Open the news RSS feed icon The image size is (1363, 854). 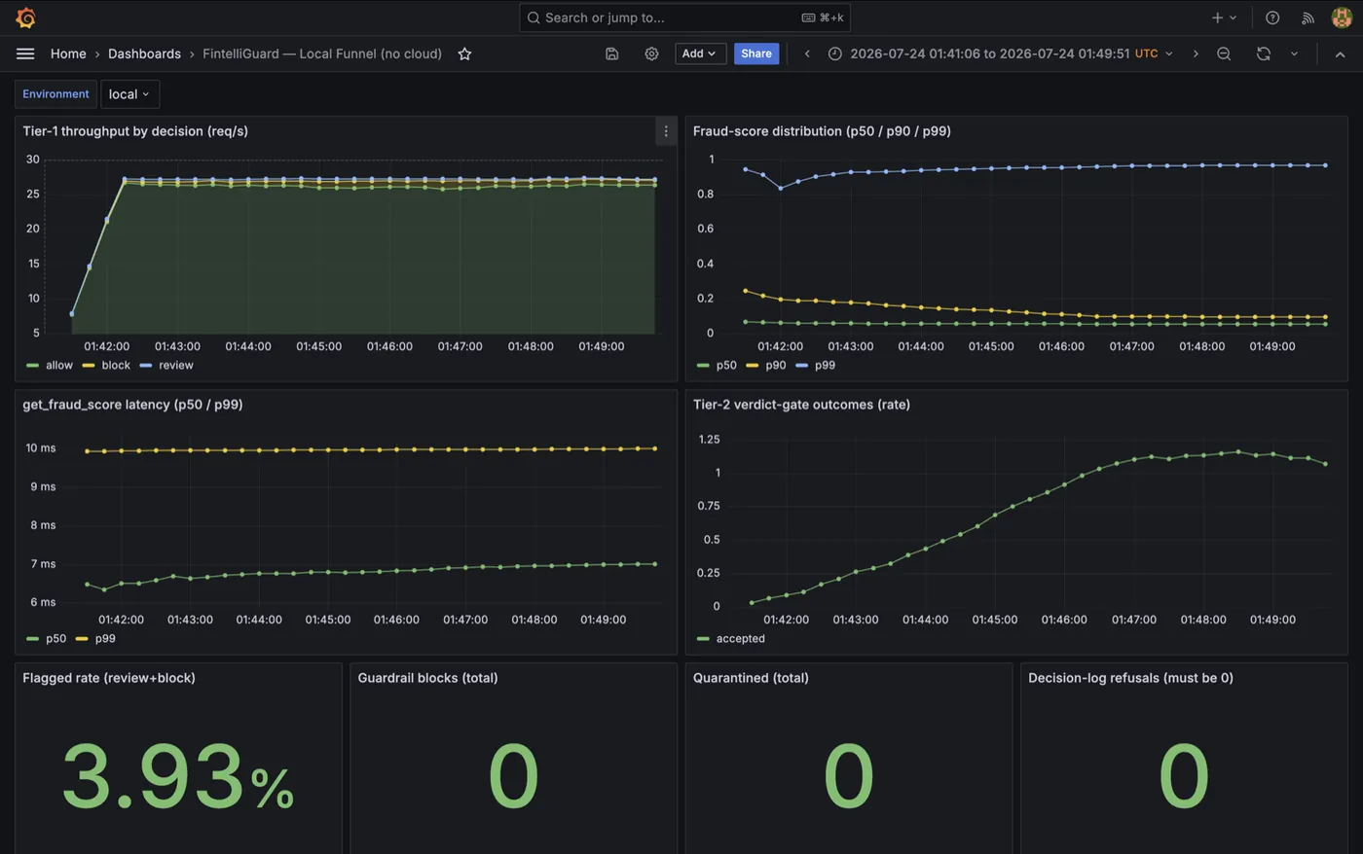[1308, 18]
